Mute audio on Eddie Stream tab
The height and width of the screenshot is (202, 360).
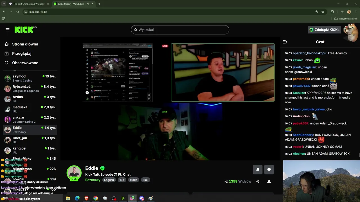(88, 4)
